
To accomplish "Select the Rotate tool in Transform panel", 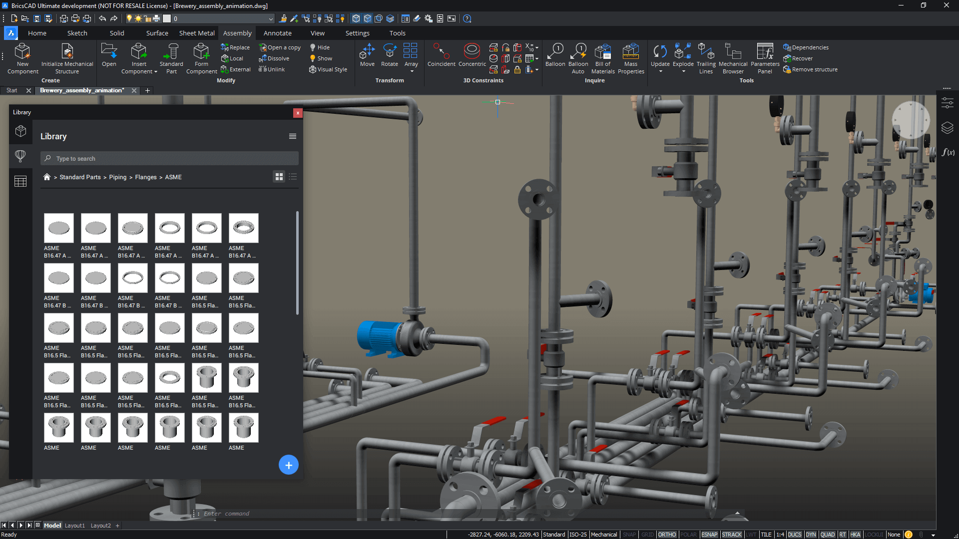I will click(x=390, y=56).
